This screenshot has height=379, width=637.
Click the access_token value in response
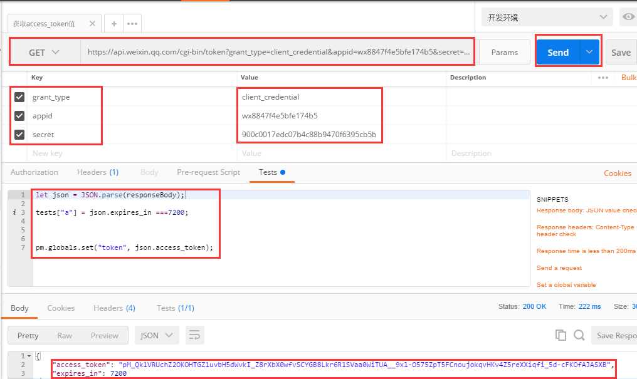(x=365, y=365)
